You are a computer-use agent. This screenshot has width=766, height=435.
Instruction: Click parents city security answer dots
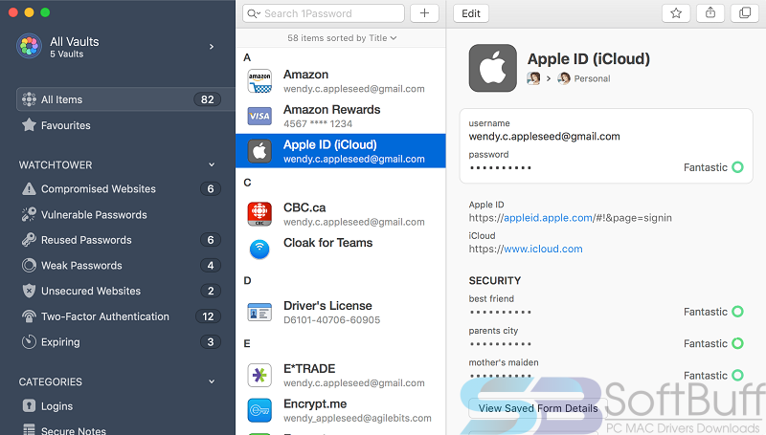click(x=500, y=344)
